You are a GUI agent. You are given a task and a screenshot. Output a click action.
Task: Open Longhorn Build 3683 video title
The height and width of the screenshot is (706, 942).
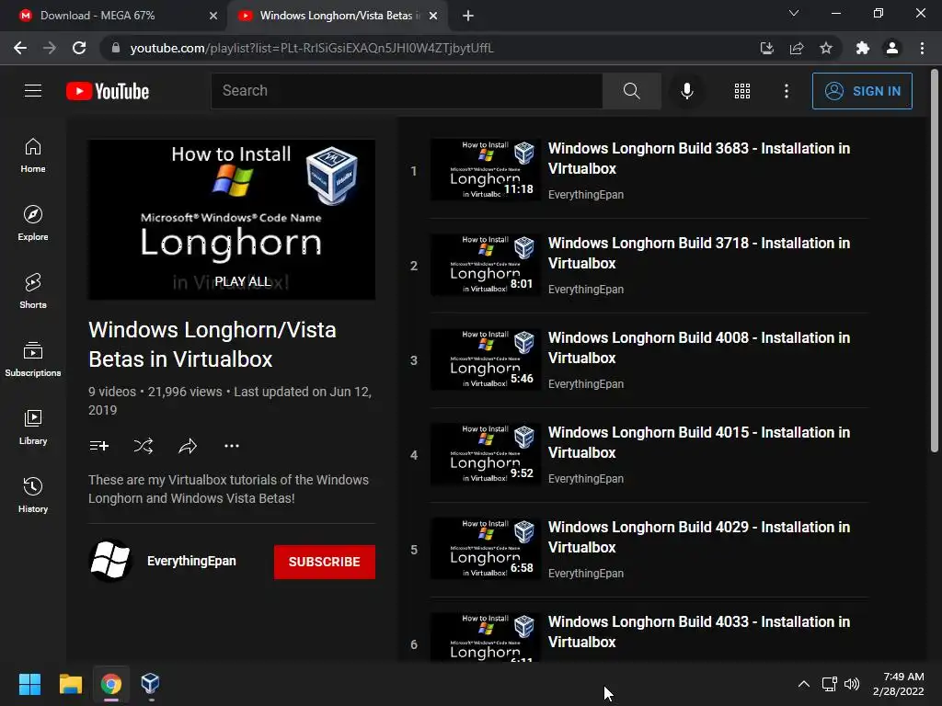point(699,158)
